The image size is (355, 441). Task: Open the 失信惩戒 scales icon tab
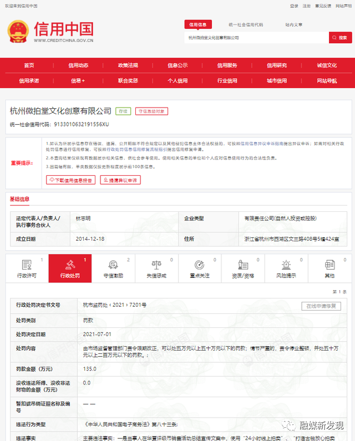pos(156,268)
